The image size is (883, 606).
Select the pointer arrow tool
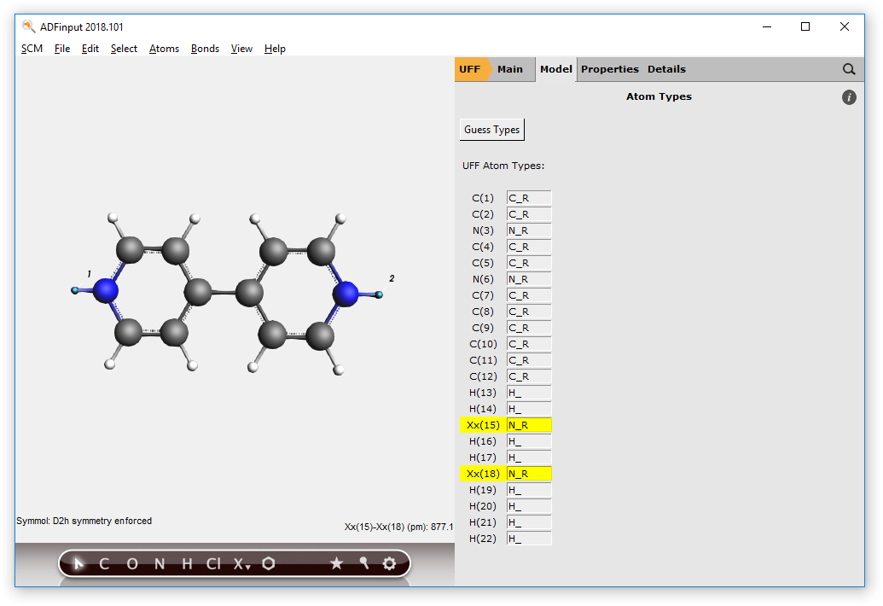point(78,563)
